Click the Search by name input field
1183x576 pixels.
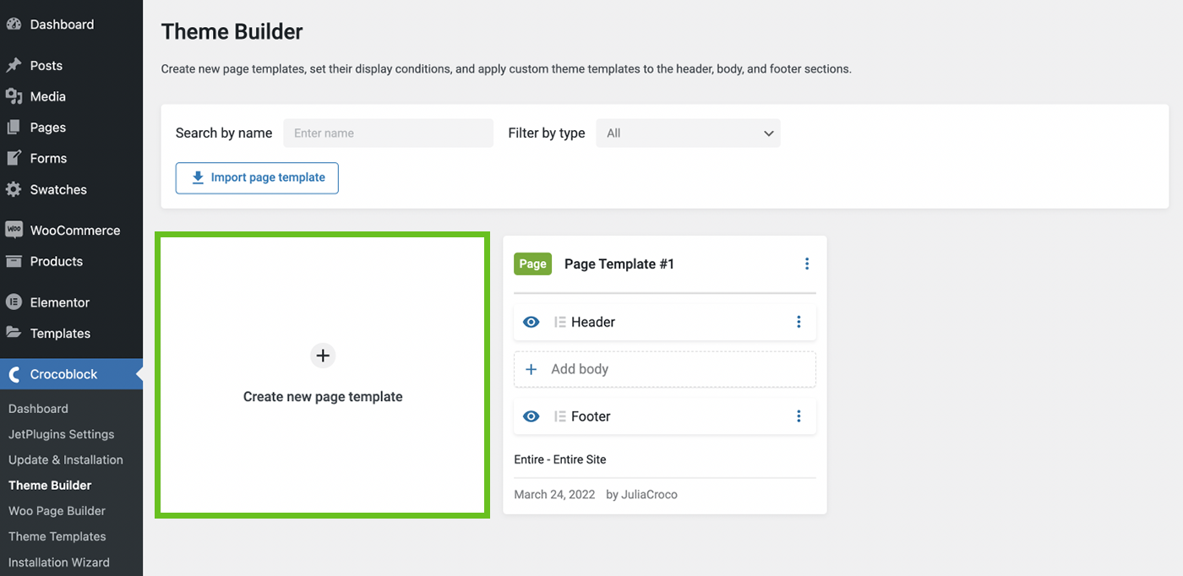click(389, 133)
